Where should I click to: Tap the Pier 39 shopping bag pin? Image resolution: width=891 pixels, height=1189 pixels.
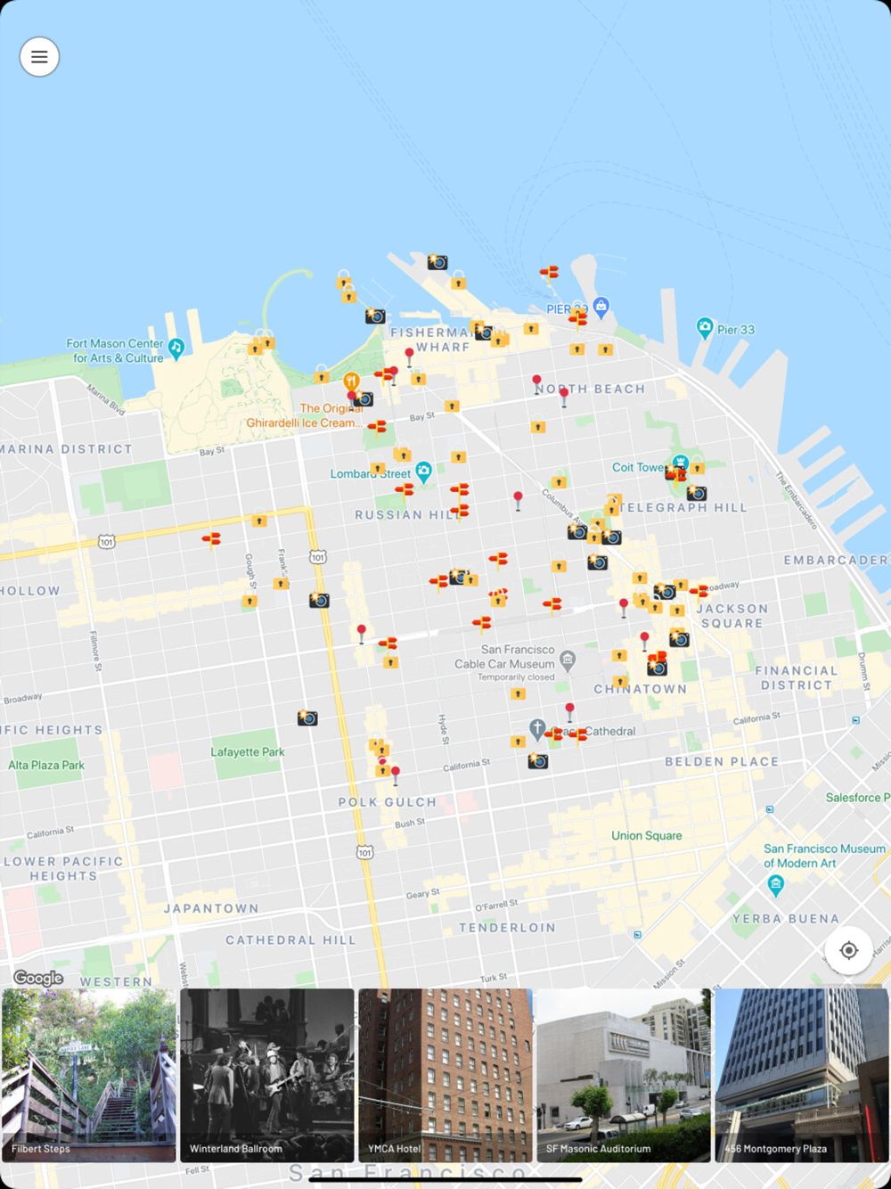click(x=601, y=307)
